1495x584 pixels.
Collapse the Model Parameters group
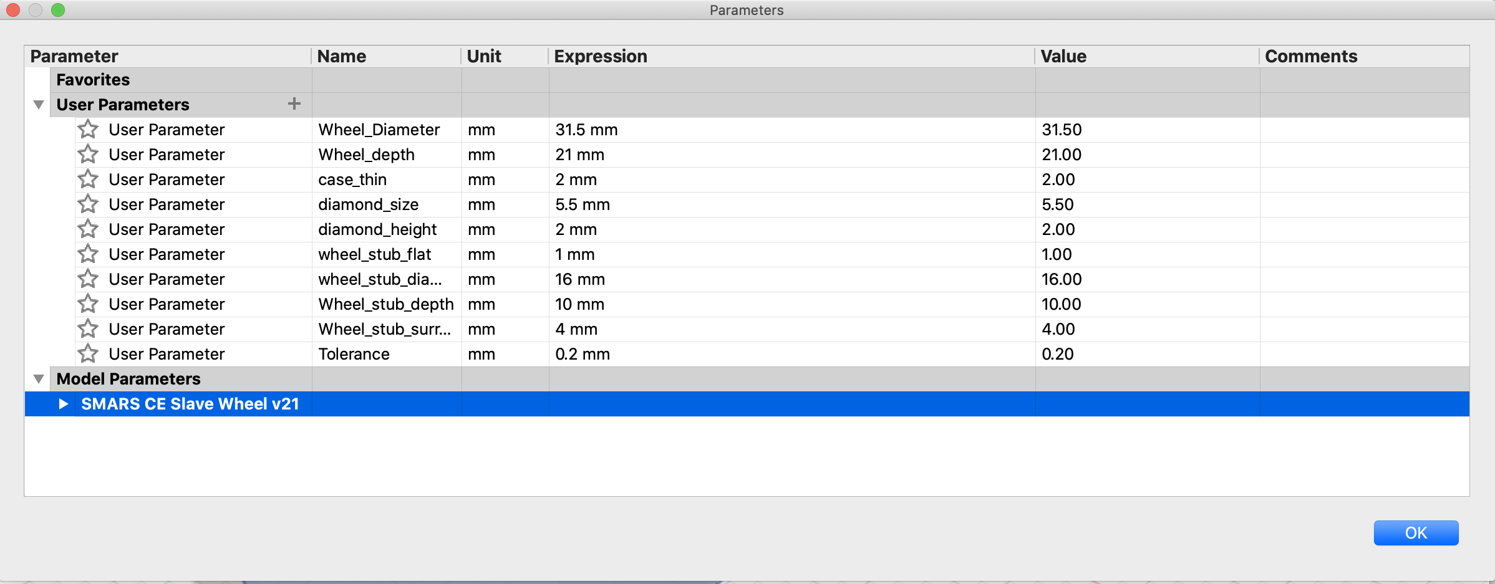[x=39, y=379]
